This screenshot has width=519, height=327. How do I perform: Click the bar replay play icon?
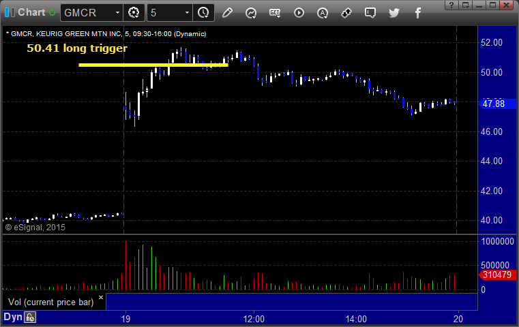pyautogui.click(x=299, y=13)
